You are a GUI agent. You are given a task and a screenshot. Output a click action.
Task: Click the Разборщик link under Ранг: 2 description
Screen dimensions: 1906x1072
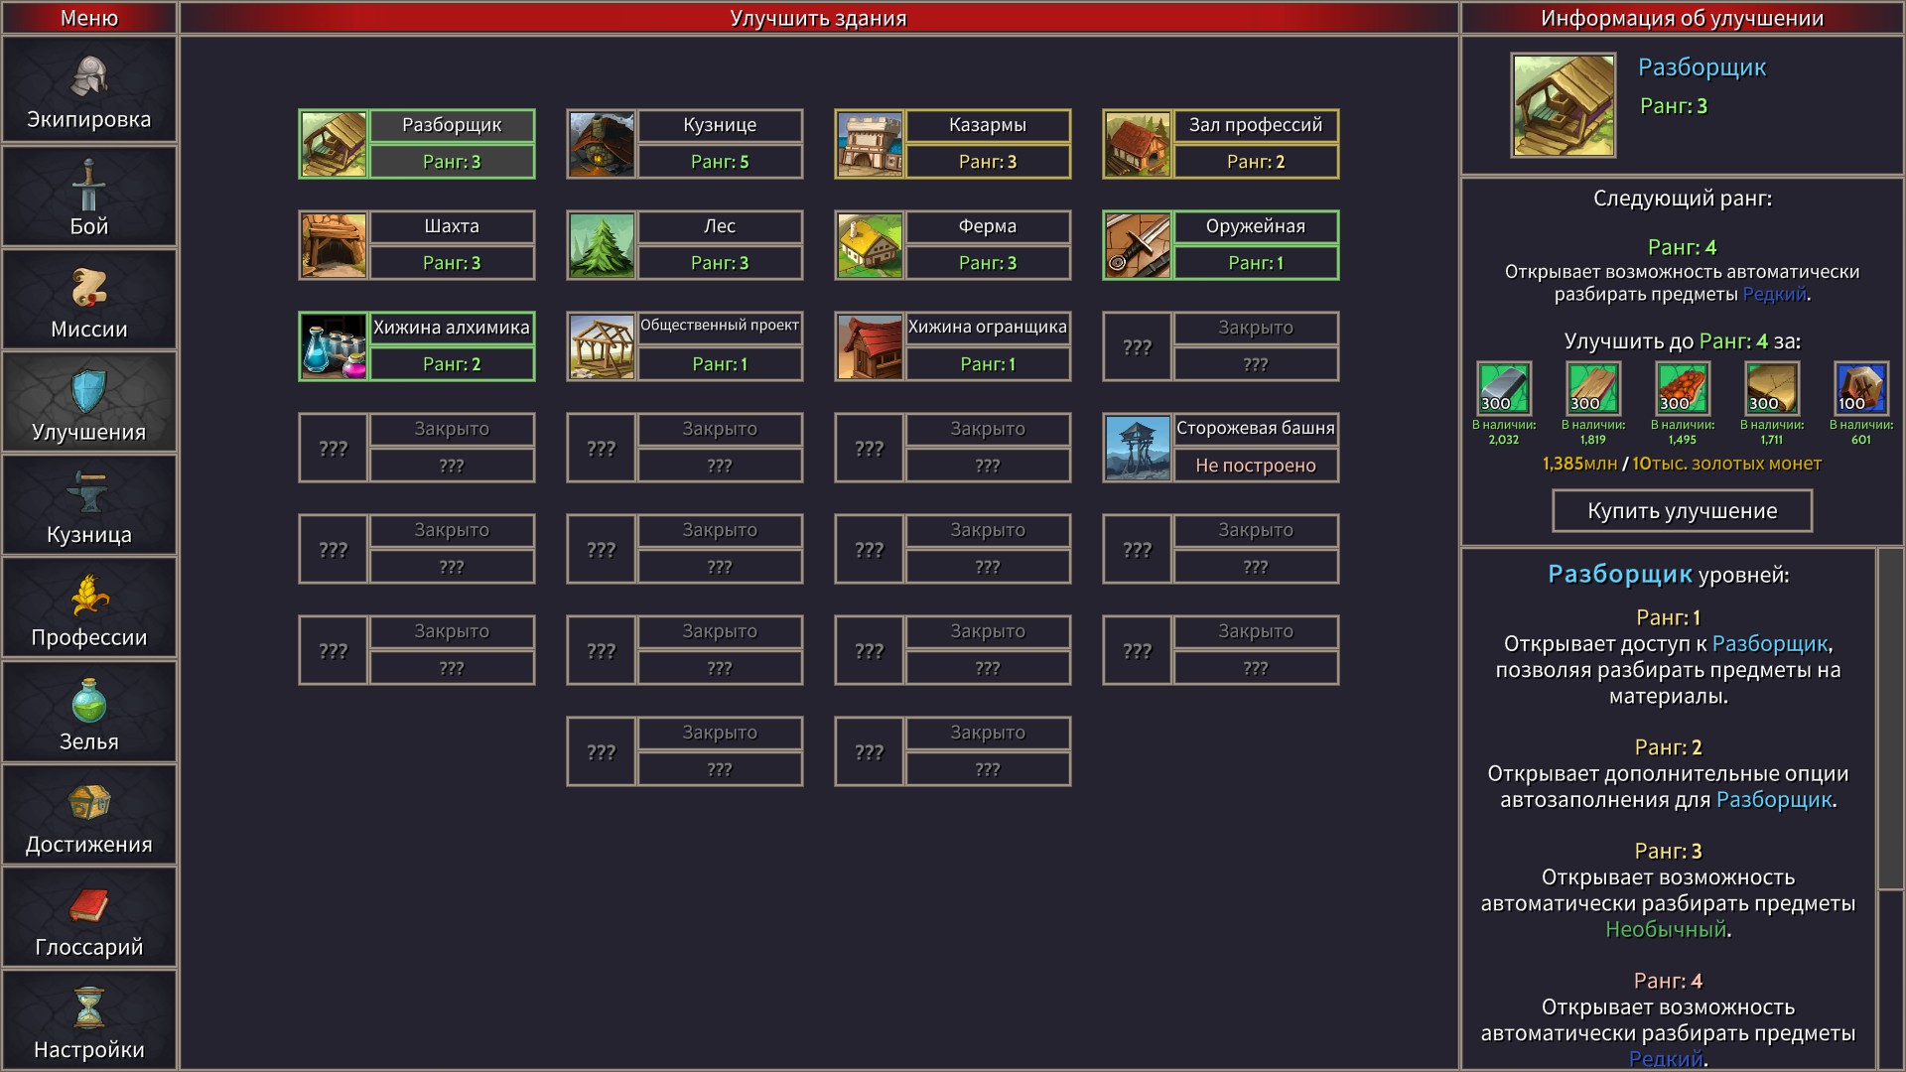pos(1774,800)
